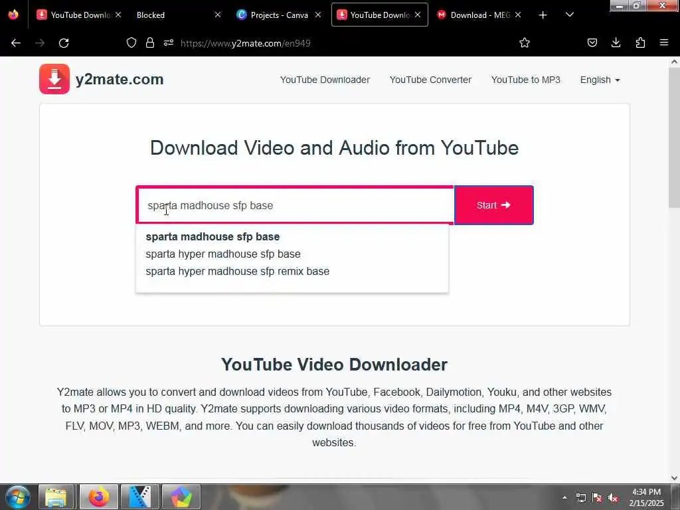
Task: Click the URL address bar
Action: point(329,43)
